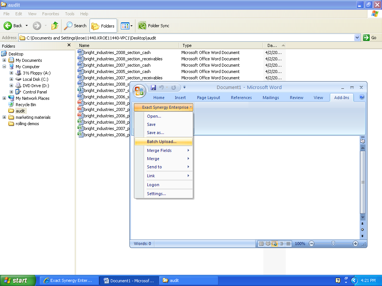Click the green Go arrow button
Viewport: 382px width, 286px height.
[x=366, y=38]
